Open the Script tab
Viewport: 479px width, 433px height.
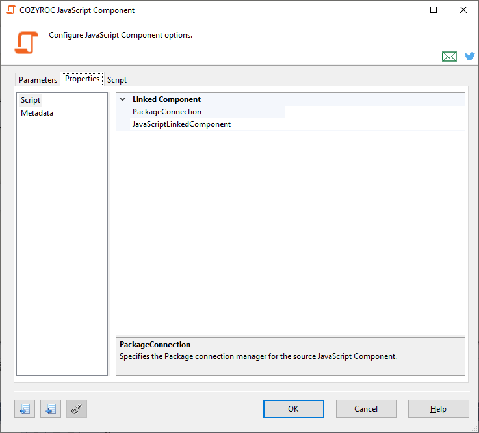(117, 80)
